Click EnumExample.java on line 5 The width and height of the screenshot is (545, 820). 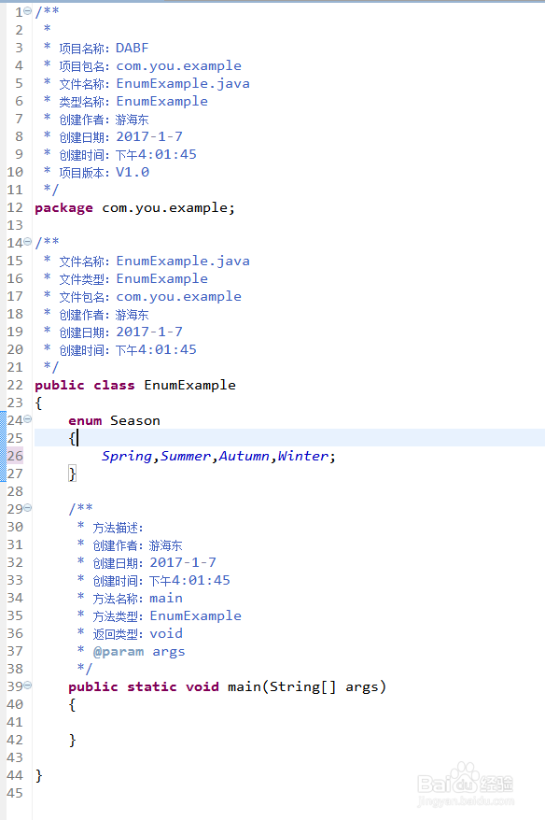click(x=183, y=84)
